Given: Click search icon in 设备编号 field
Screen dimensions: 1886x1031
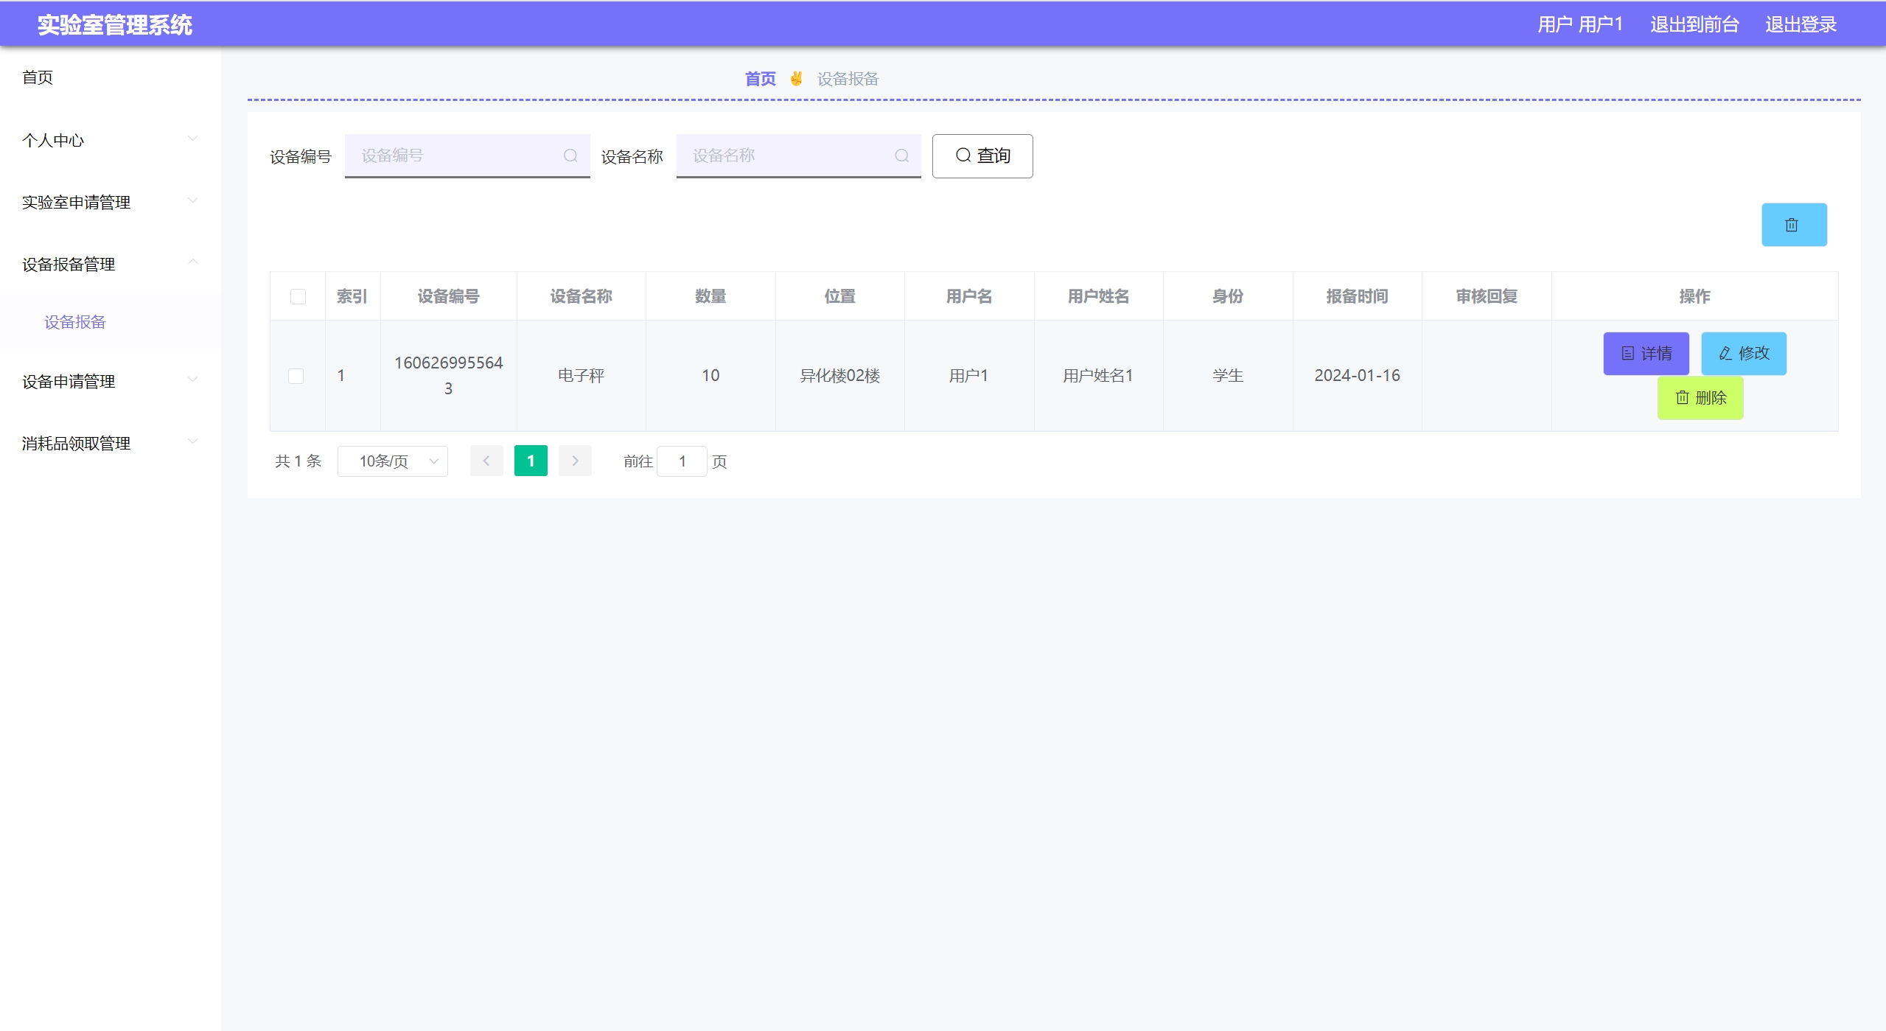Looking at the screenshot, I should [570, 155].
